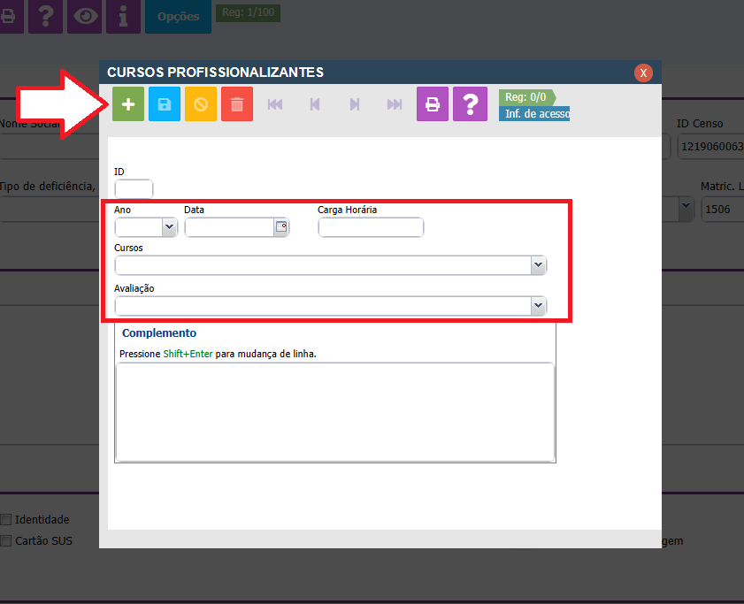744x604 pixels.
Task: Delete the record using the red trash icon
Action: tap(237, 104)
